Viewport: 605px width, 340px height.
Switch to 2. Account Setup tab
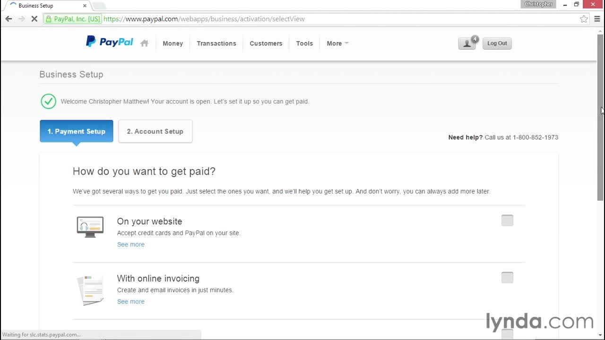point(155,131)
